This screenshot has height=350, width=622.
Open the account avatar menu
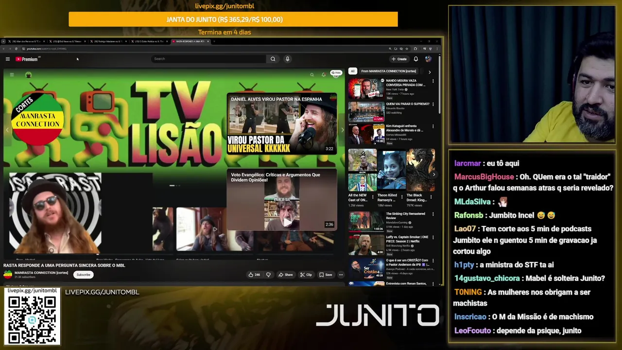(x=428, y=59)
